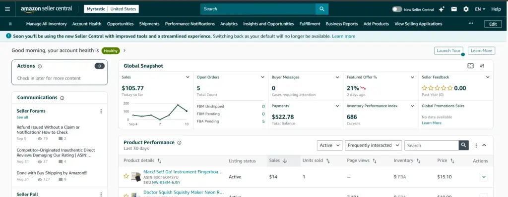Open the EN language dropdown
508x197 pixels.
(x=480, y=9)
